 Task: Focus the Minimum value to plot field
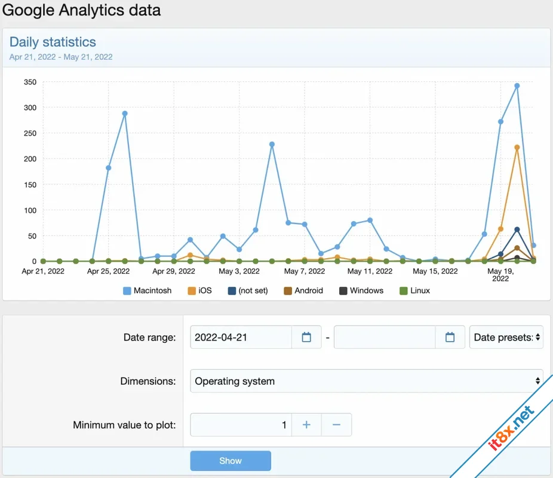[241, 425]
